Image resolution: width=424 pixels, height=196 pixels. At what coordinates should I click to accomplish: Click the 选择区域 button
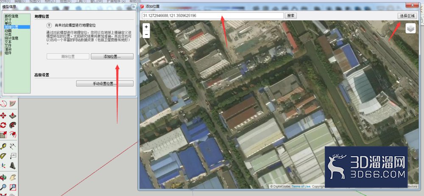point(407,16)
